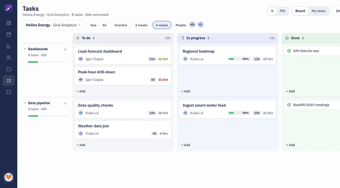This screenshot has width=340, height=188.
Task: Collapse the Dashboards group triangle
Action: (x=25, y=49)
